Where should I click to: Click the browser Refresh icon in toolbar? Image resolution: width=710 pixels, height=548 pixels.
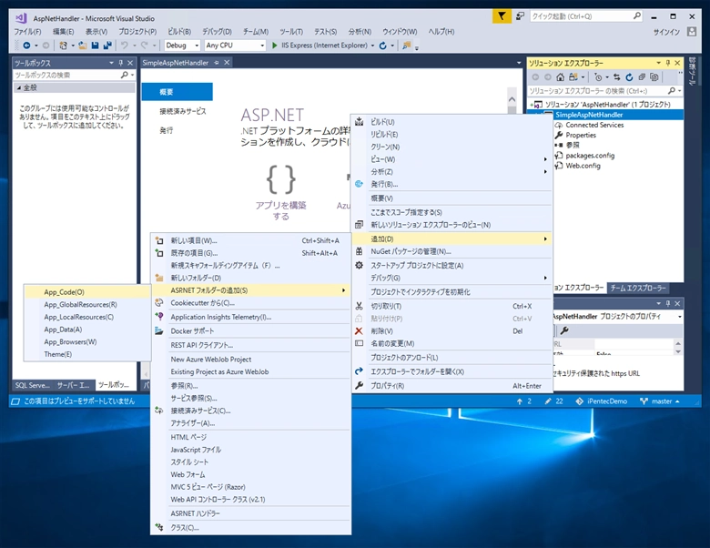(382, 46)
